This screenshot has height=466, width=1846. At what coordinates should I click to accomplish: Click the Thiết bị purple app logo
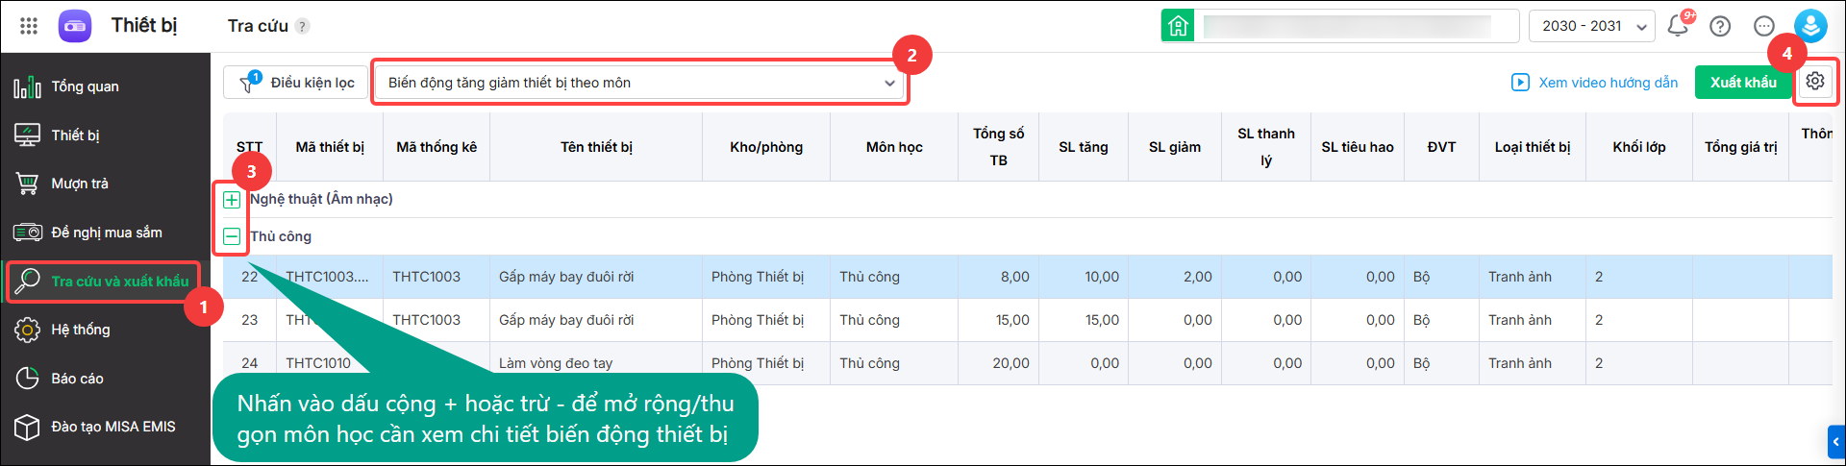pyautogui.click(x=75, y=26)
